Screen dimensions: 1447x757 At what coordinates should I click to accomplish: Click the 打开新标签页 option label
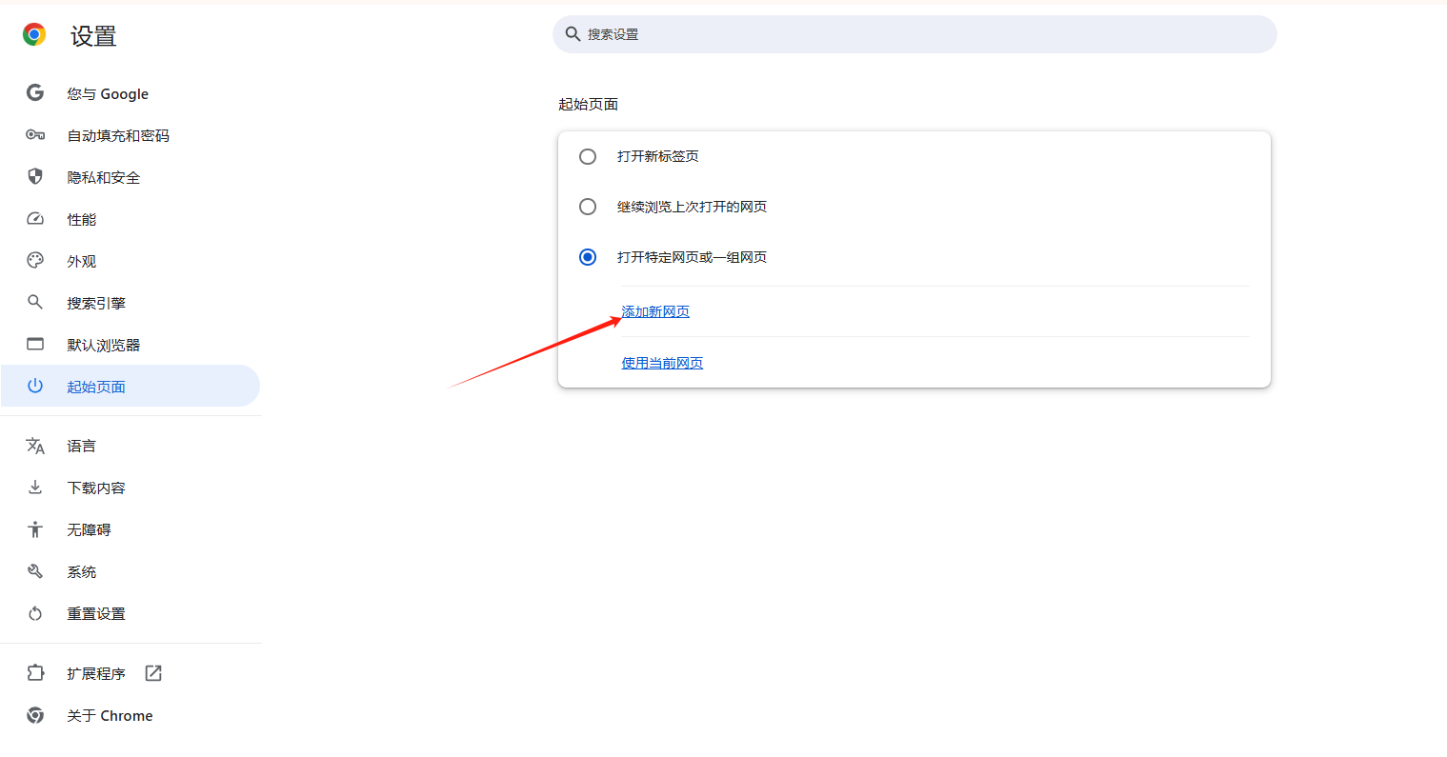point(658,156)
